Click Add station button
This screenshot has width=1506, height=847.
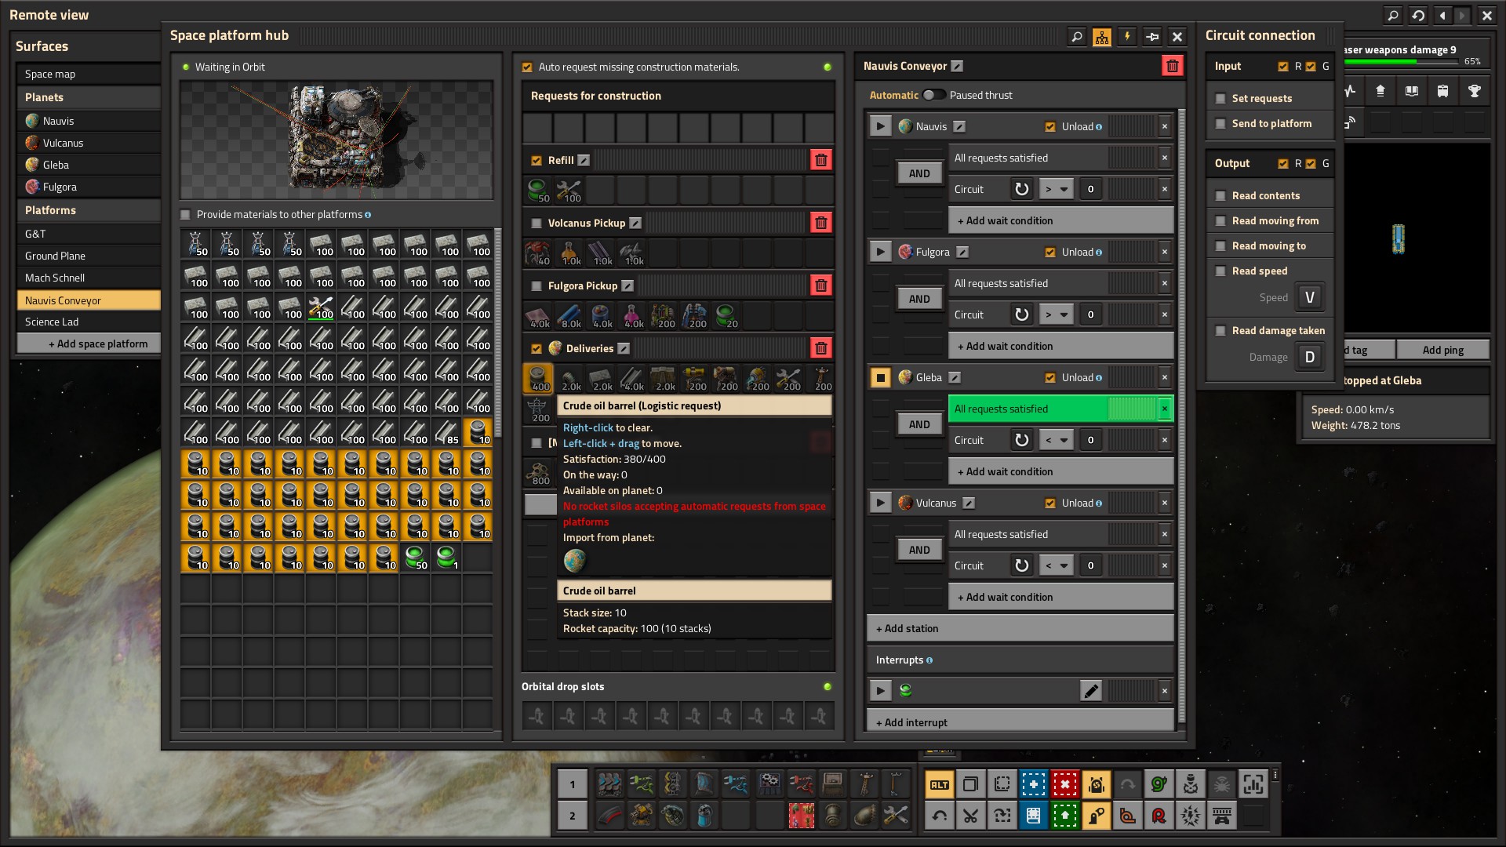(x=1020, y=628)
